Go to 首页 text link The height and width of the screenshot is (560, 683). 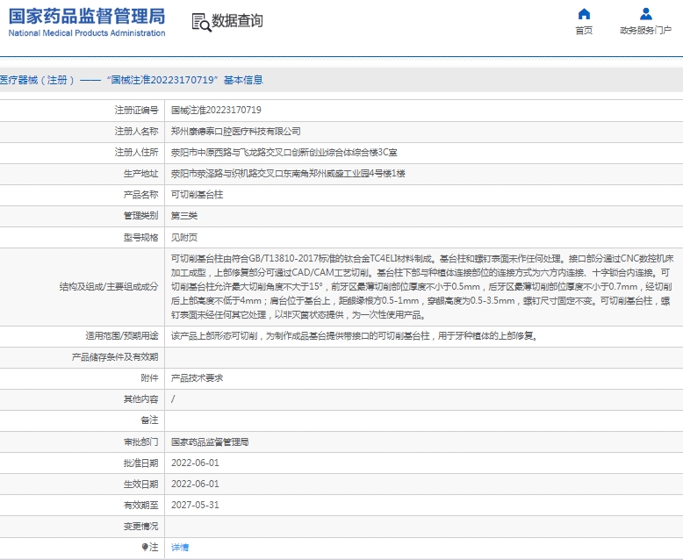[x=584, y=31]
